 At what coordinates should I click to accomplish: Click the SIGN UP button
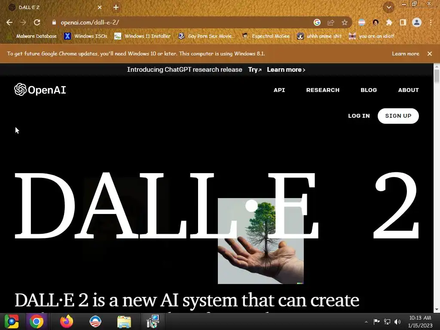398,116
